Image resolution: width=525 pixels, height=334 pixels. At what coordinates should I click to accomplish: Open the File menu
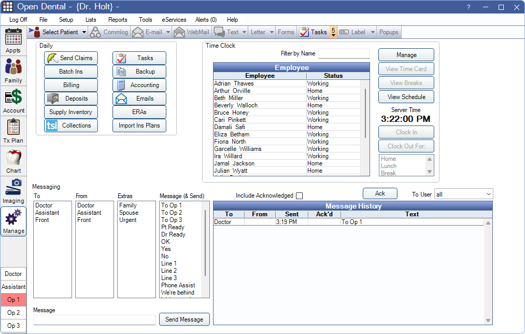point(43,20)
